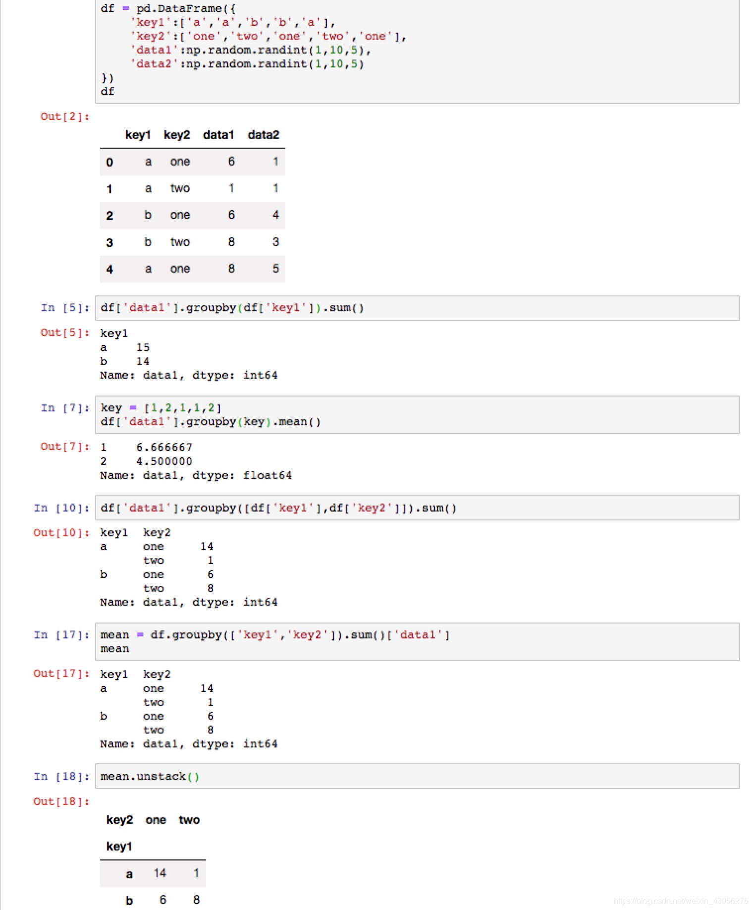Click row index 1 in the DataFrame table
Image resolution: width=753 pixels, height=910 pixels.
109,189
